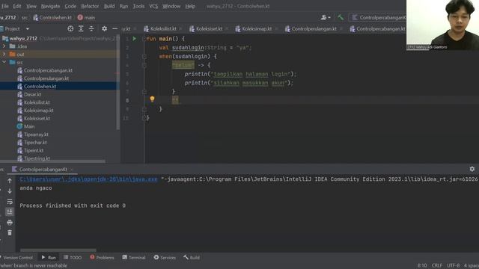Open Project panel gear options
Image resolution: width=479 pixels, height=269 pixels.
(x=105, y=28)
